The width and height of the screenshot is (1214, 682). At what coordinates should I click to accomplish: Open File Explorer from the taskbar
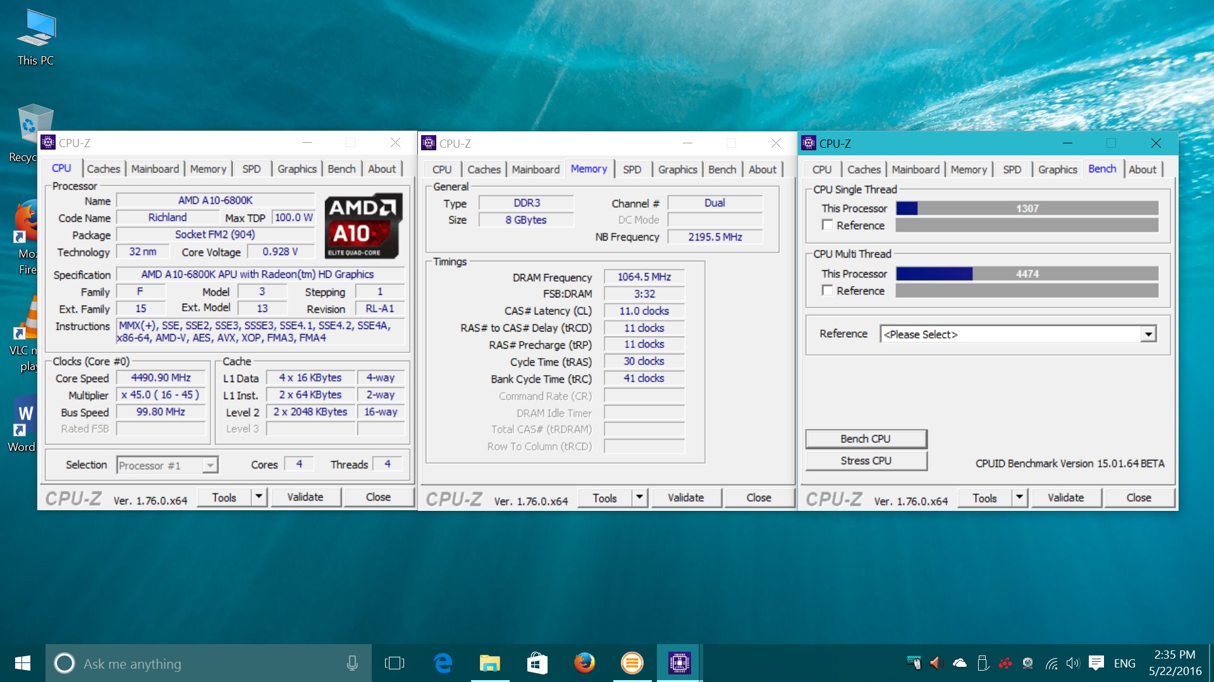(489, 663)
